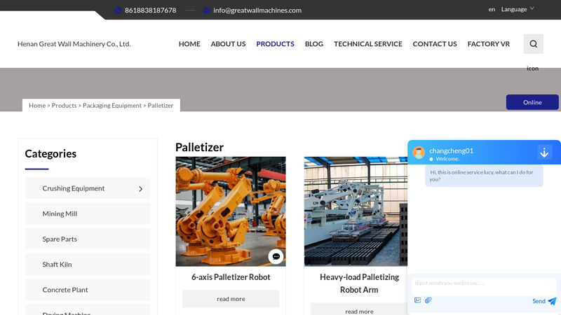The image size is (561, 315).
Task: Open the Heavy-load Palletizing Robot Arm image
Action: coord(356,211)
